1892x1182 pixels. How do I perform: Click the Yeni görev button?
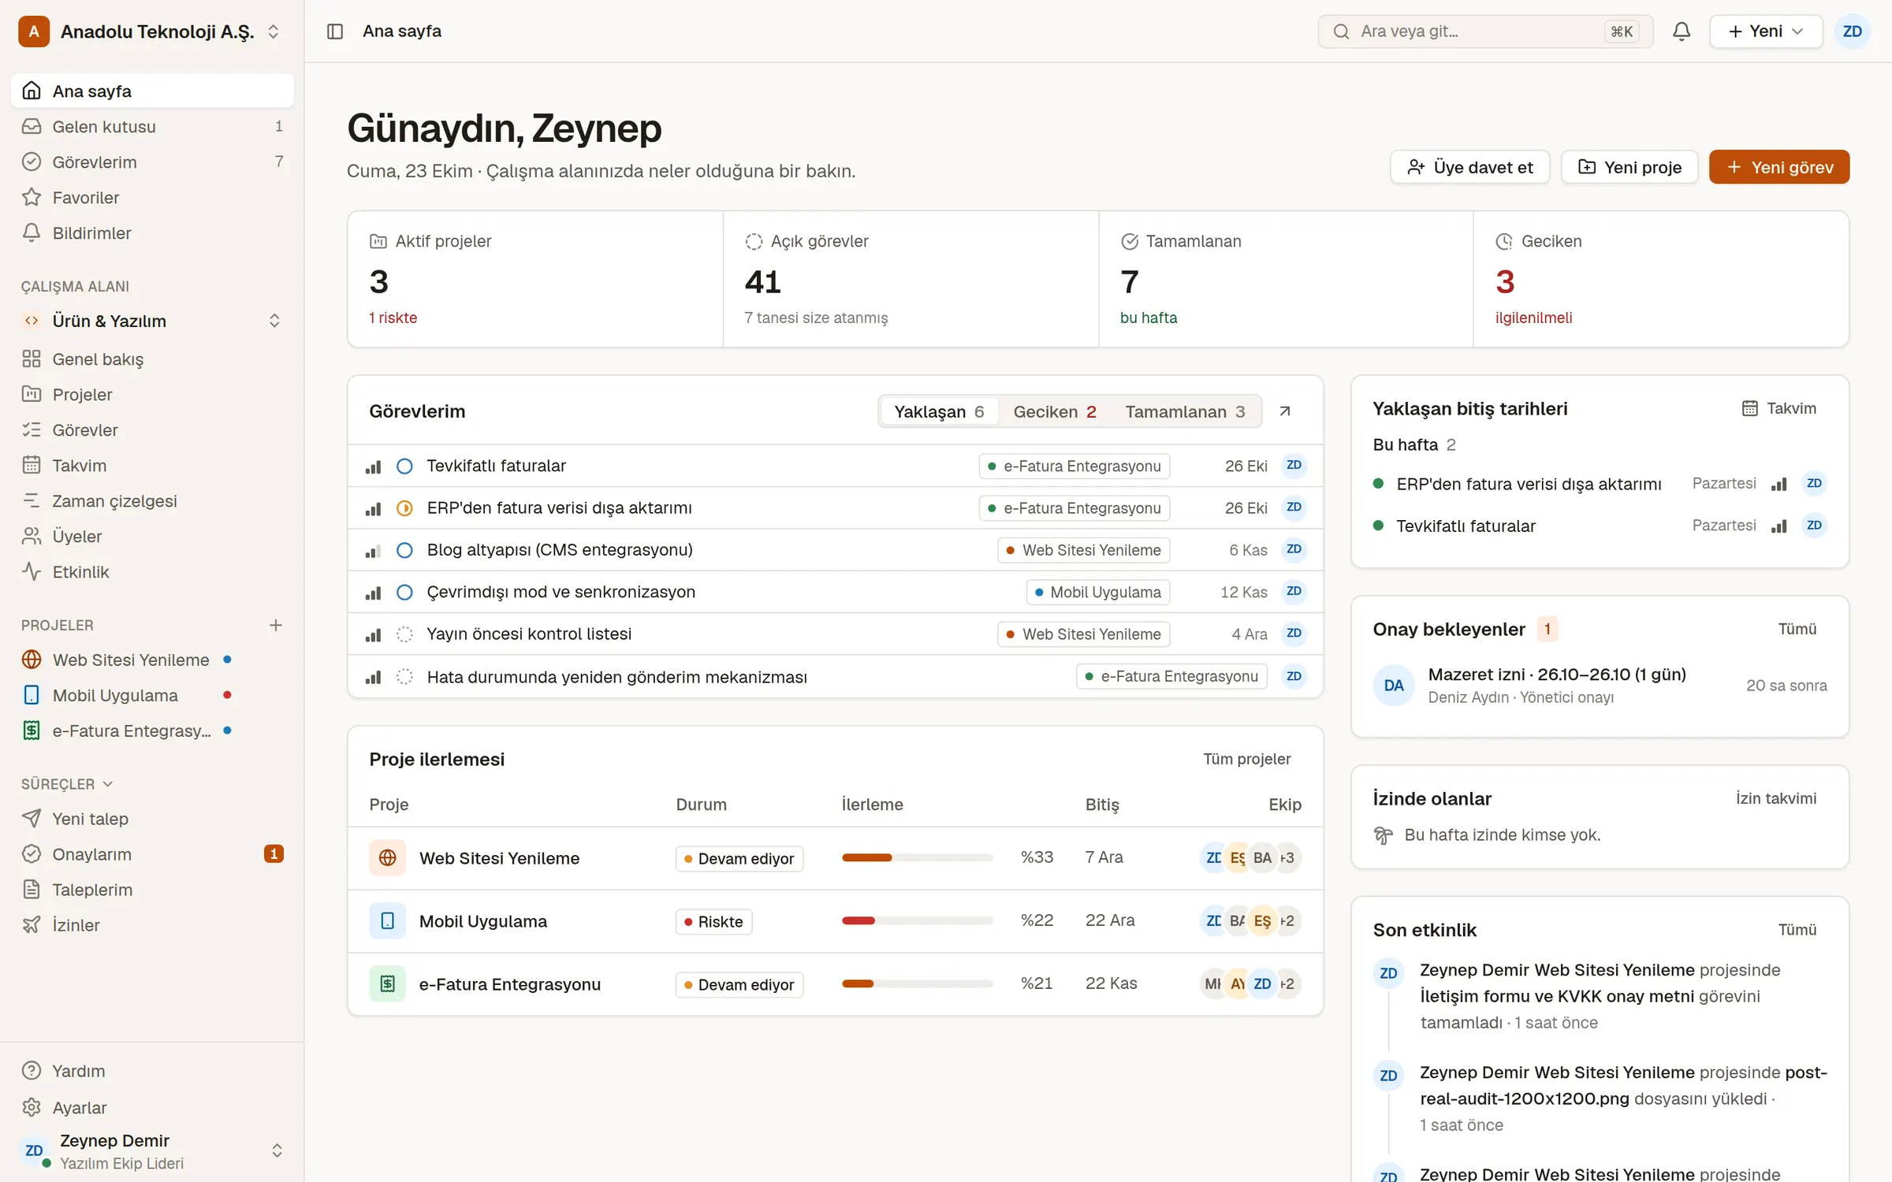[1779, 167]
